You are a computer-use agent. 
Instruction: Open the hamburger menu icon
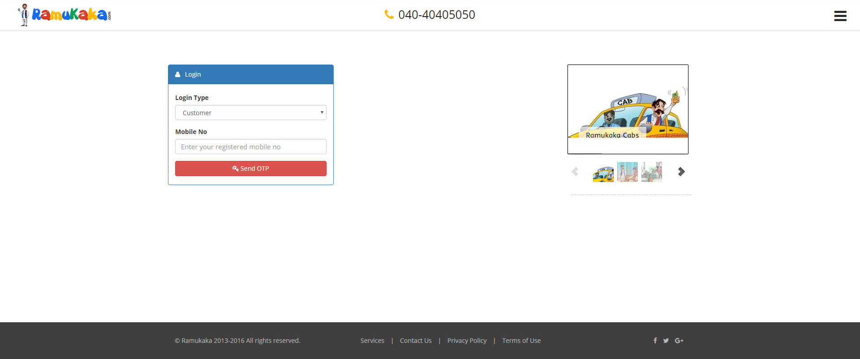(840, 16)
